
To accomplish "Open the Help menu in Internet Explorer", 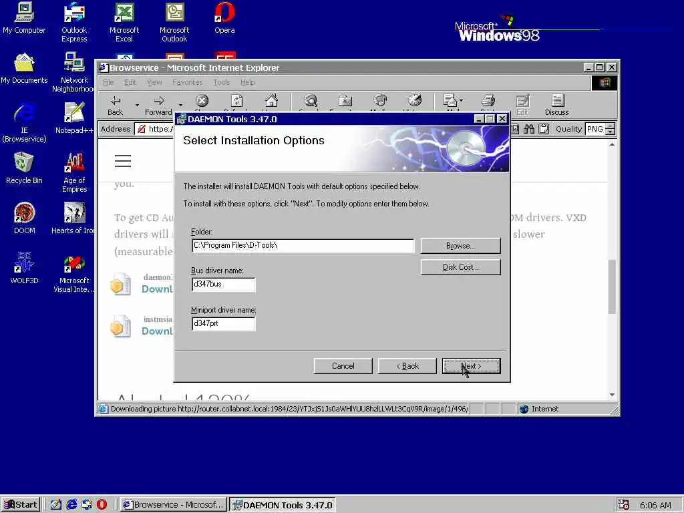I will pyautogui.click(x=247, y=82).
